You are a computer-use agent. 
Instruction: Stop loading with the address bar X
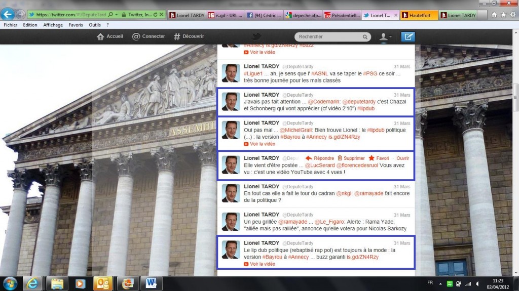point(162,15)
